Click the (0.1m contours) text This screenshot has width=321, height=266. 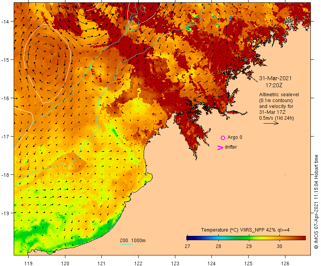276,101
